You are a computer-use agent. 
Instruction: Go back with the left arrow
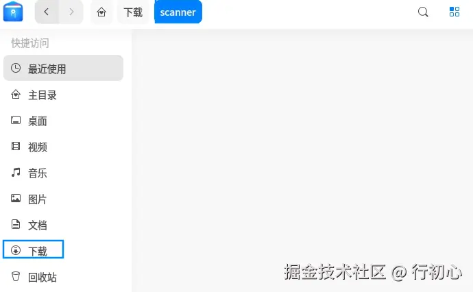tap(47, 12)
